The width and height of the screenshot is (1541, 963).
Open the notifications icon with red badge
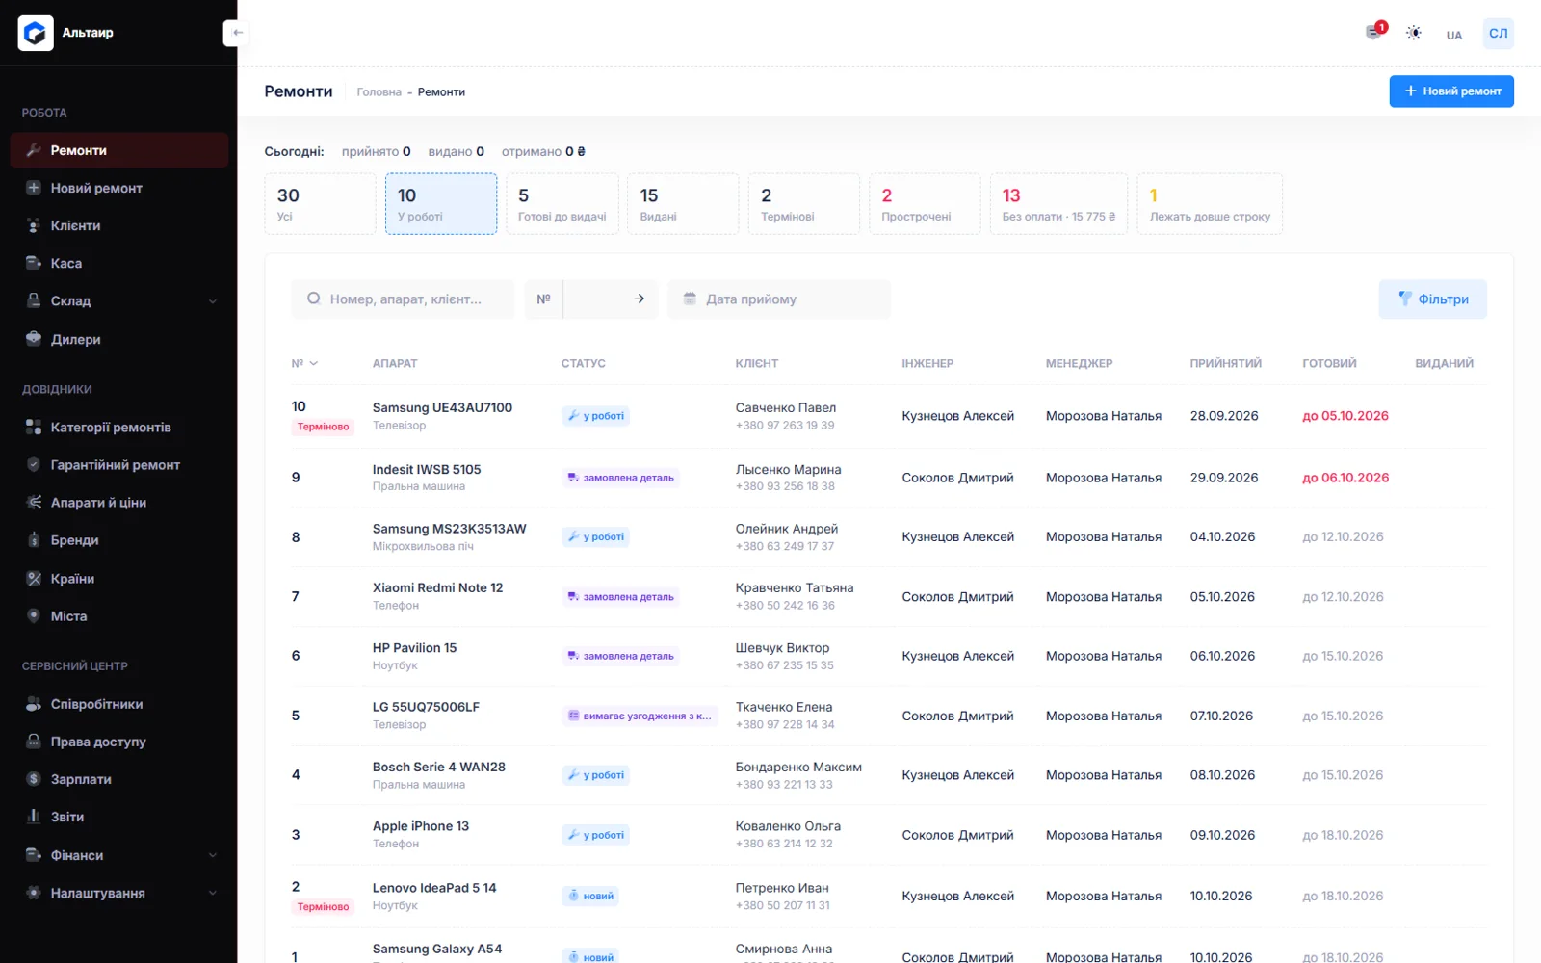pos(1374,32)
